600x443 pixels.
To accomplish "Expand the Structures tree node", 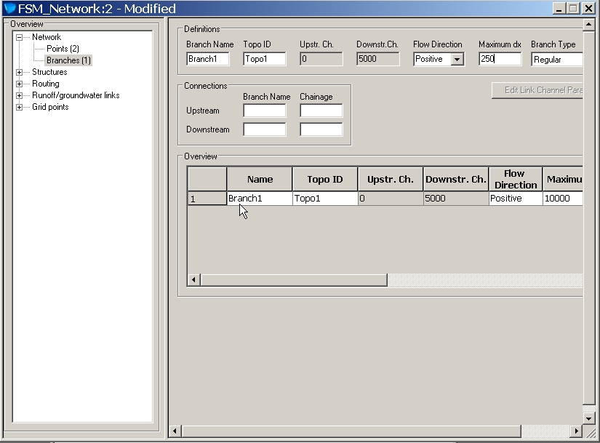I will coord(20,72).
